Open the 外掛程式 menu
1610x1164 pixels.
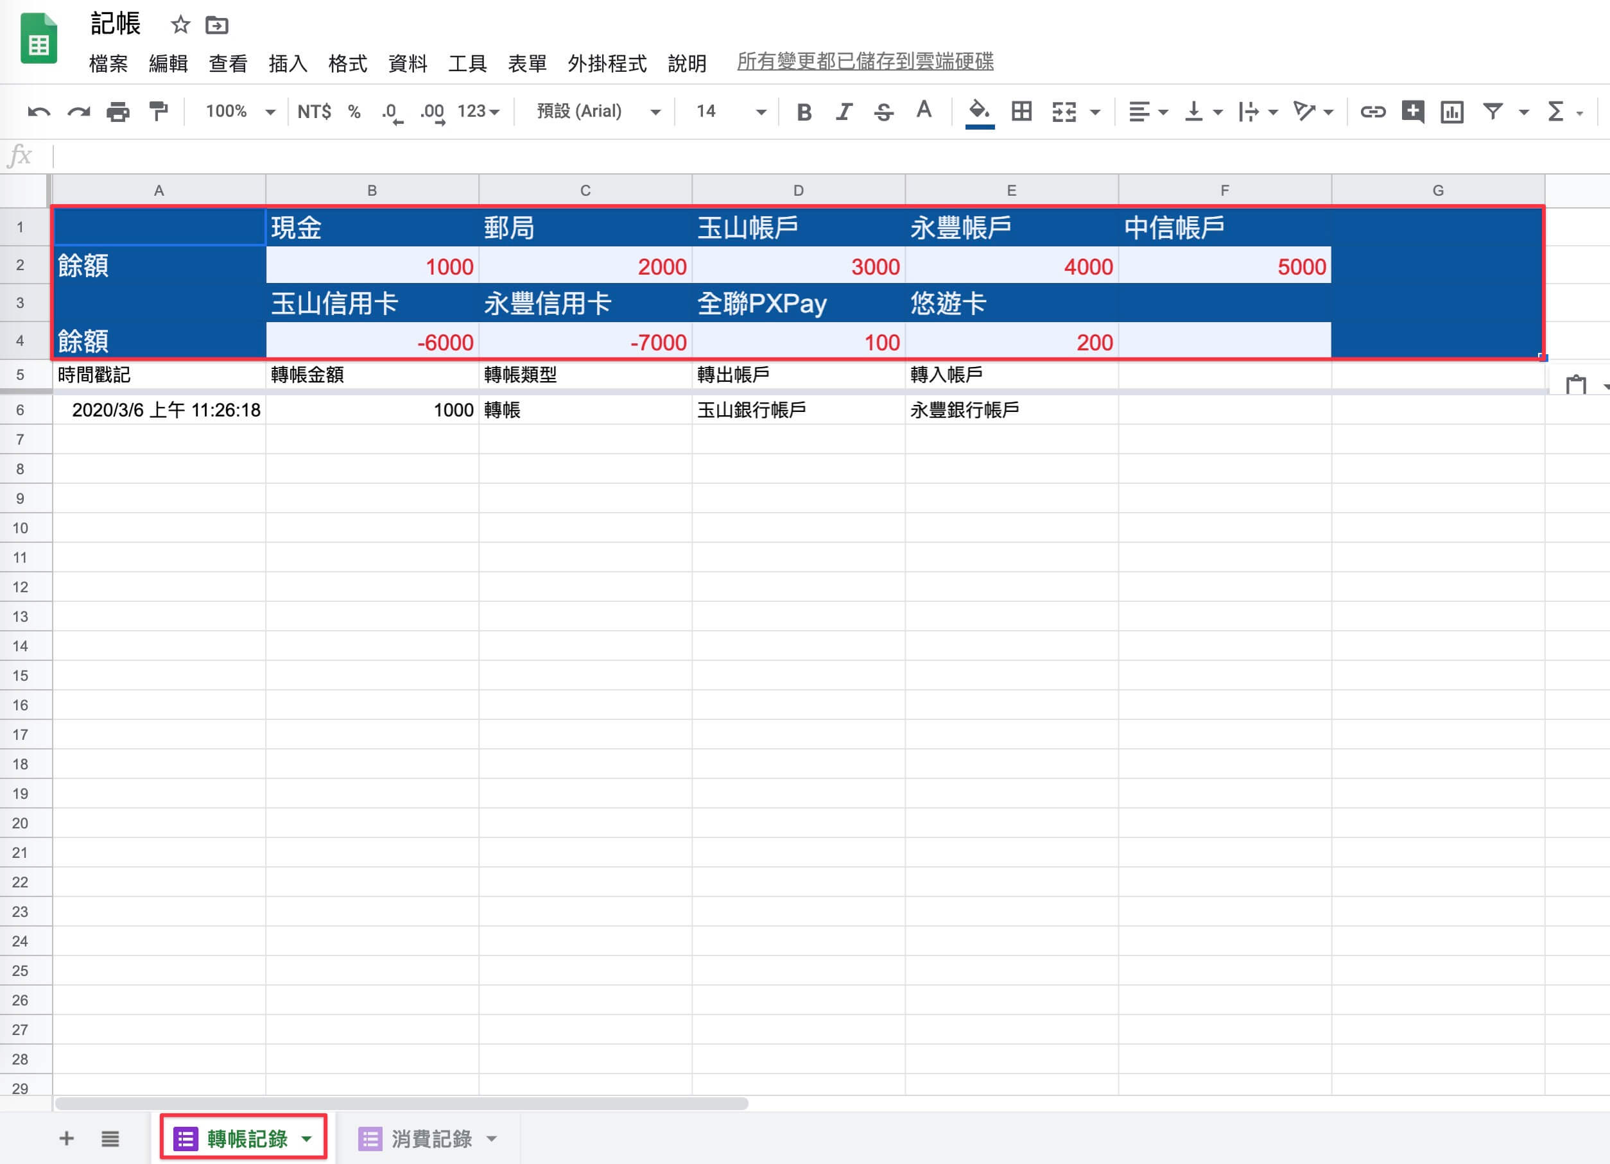tap(607, 64)
